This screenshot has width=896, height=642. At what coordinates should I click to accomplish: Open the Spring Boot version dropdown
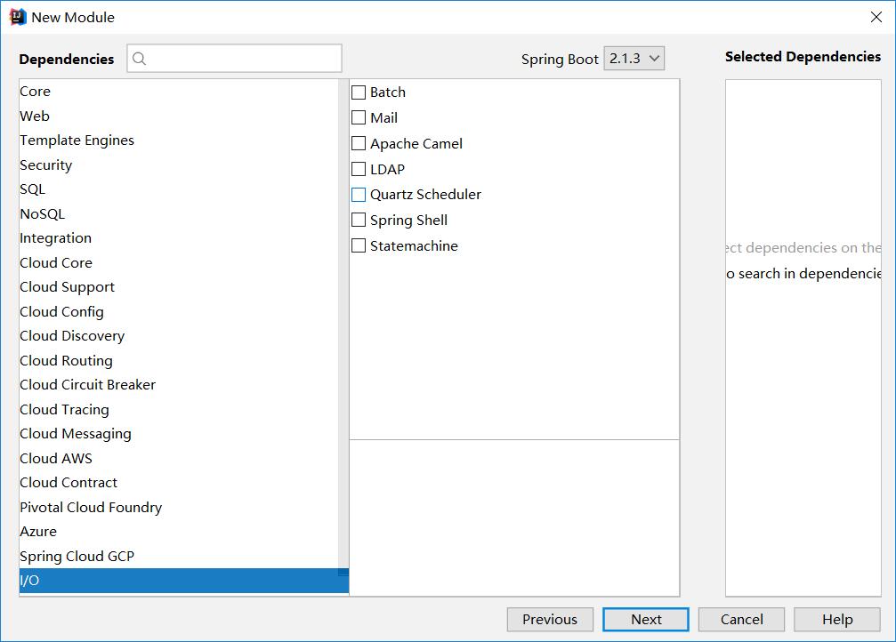click(634, 59)
